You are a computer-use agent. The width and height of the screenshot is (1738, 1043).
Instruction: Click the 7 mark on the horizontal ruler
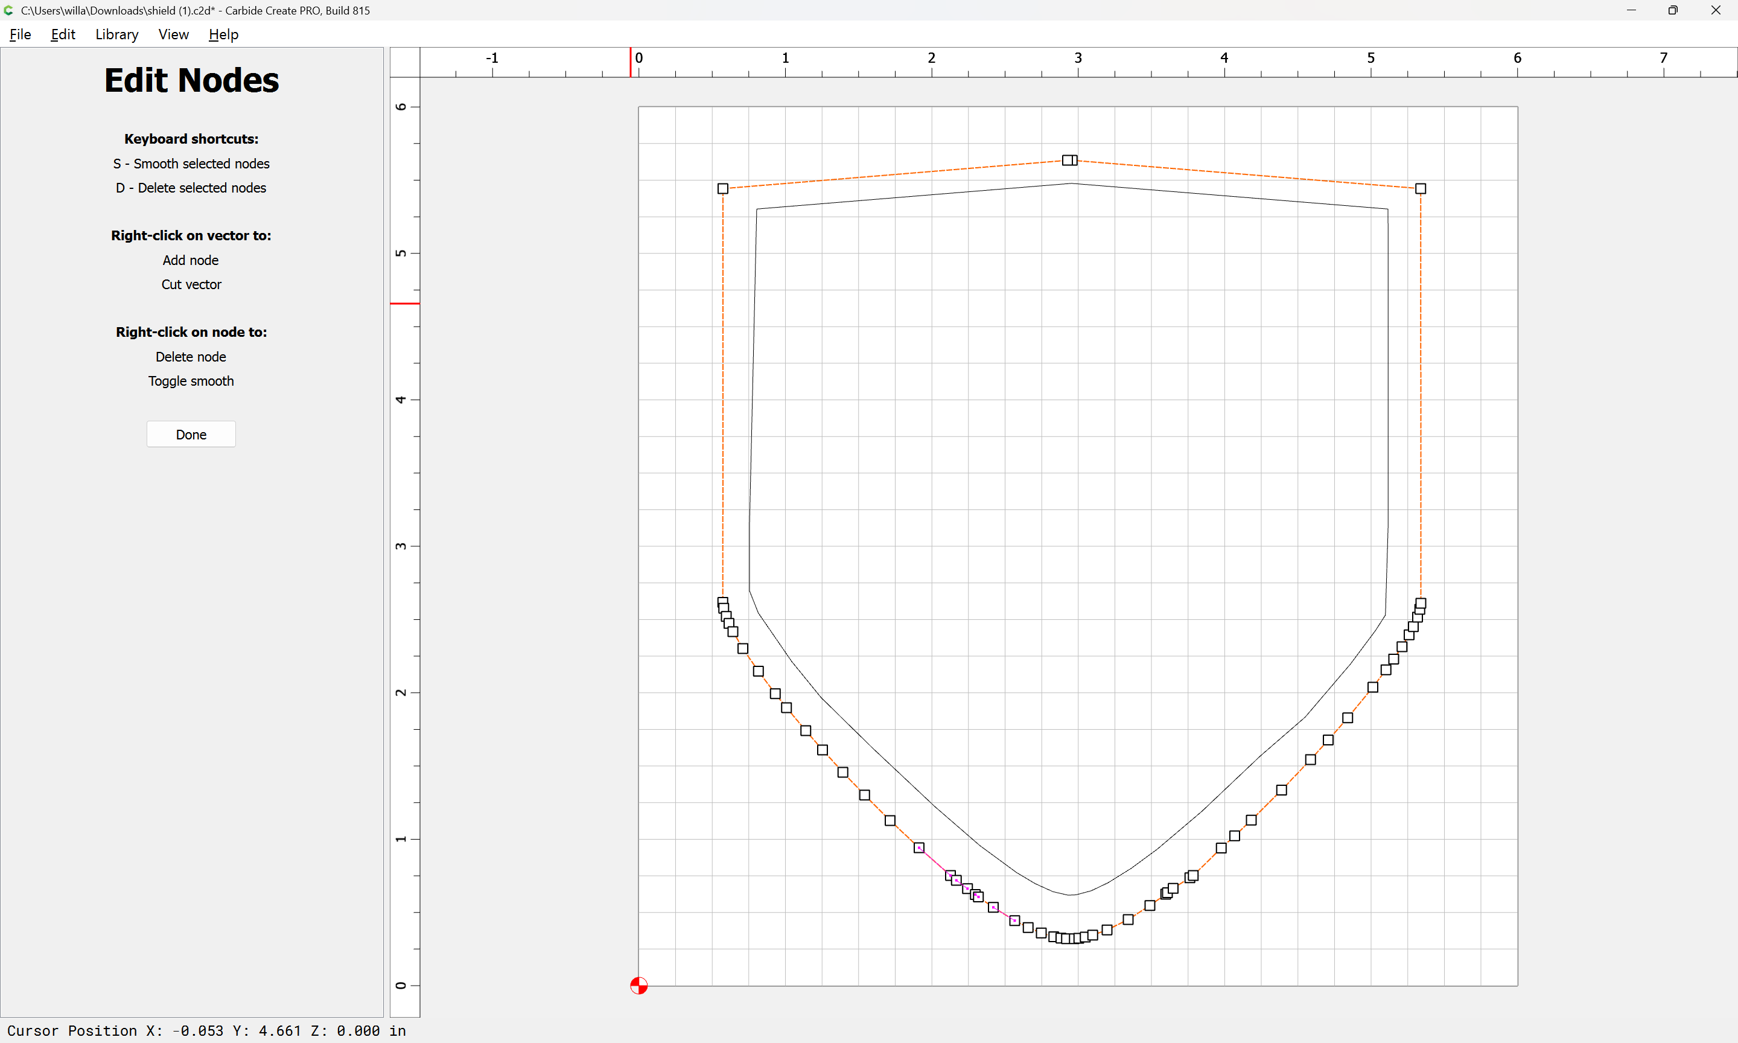point(1663,57)
